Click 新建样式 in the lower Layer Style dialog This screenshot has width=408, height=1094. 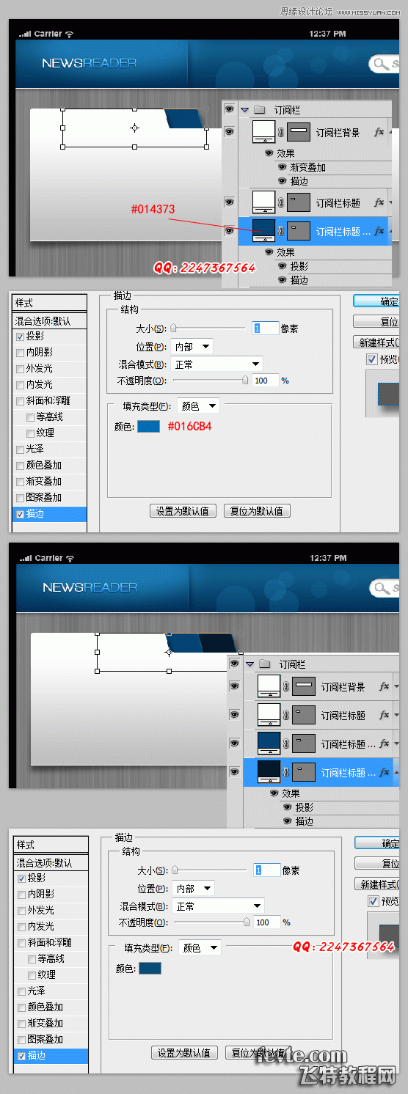click(378, 884)
